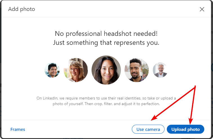Click the "No professional headshot needed!" heading
Viewport: 213px width, 139px height.
pos(106,34)
